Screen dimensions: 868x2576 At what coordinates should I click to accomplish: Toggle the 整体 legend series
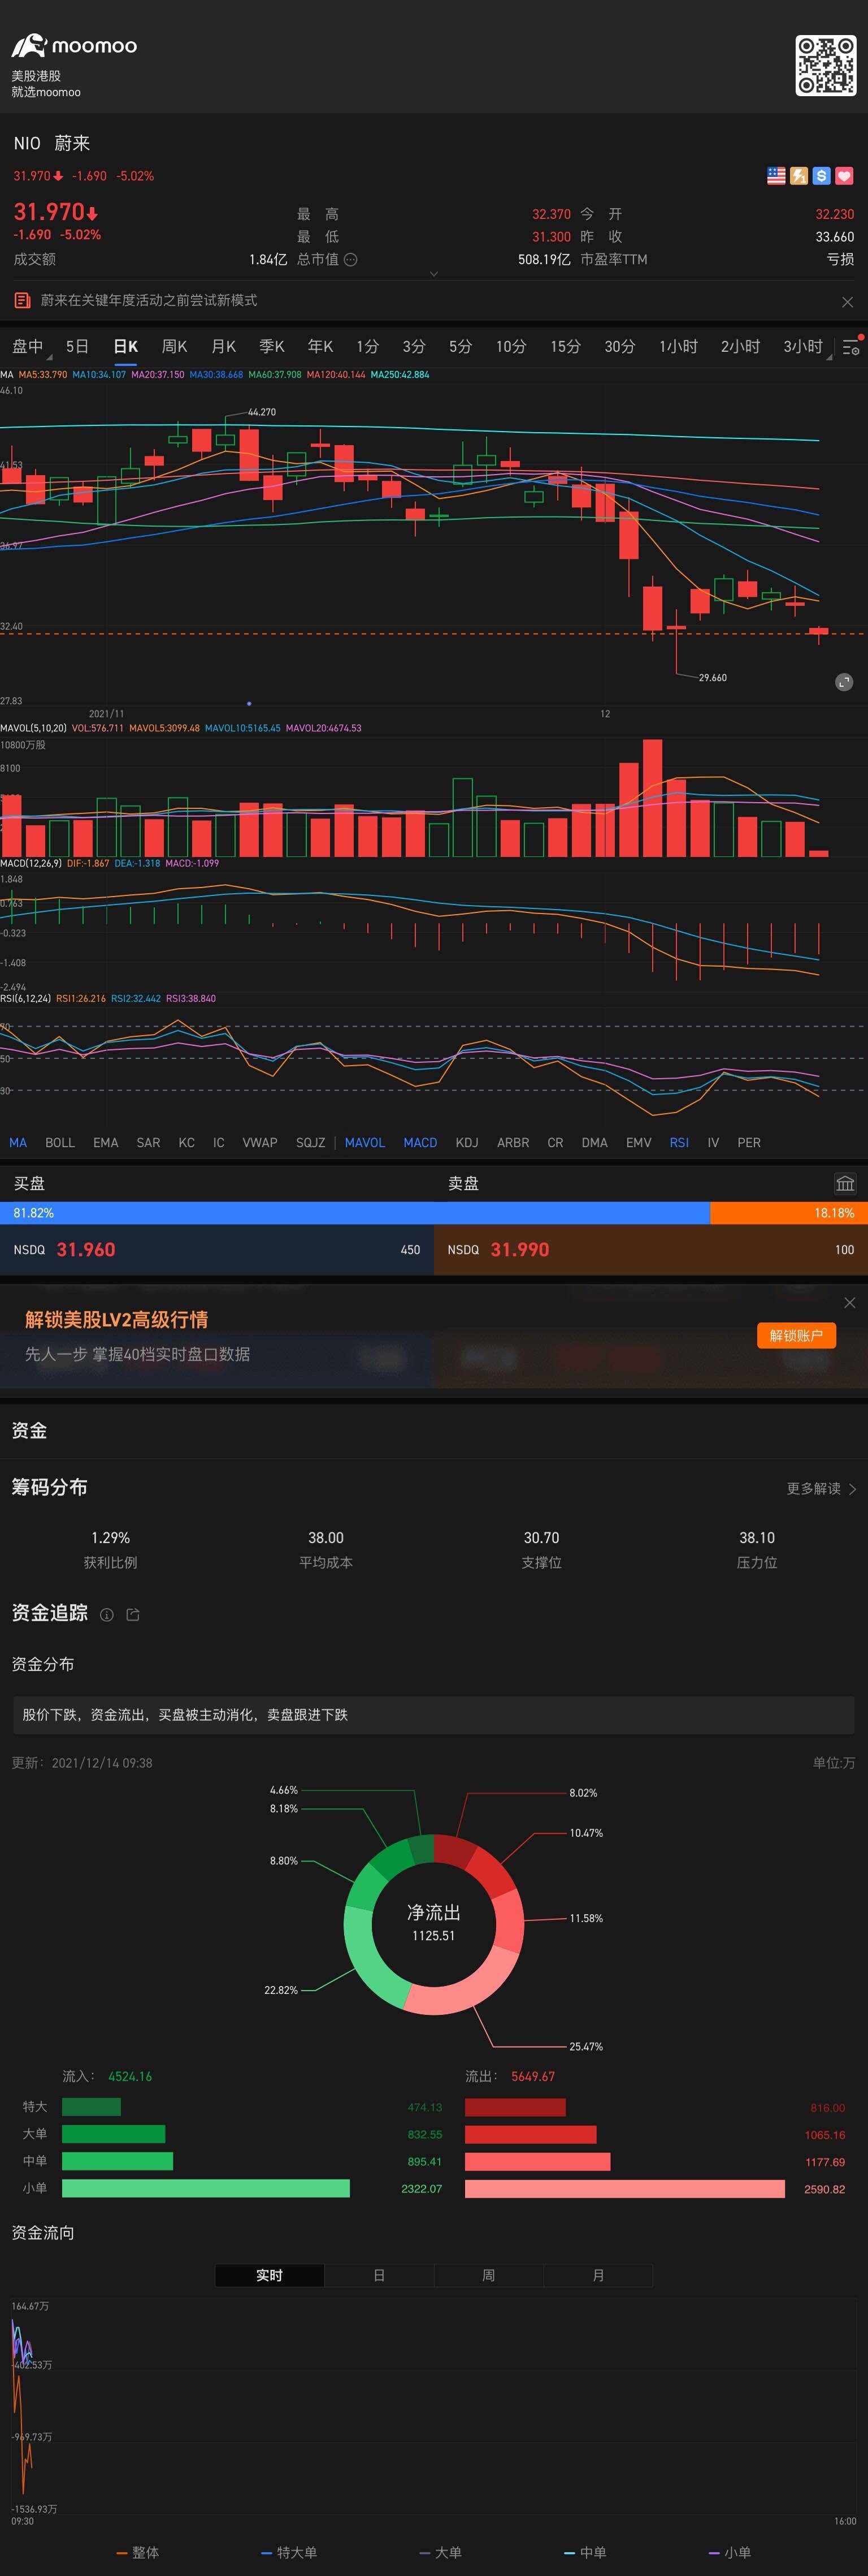click(x=138, y=2552)
